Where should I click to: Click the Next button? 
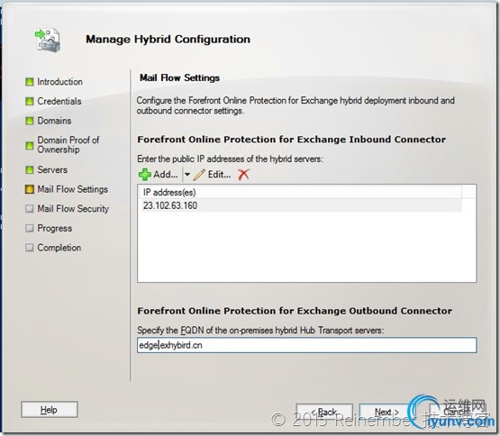click(x=386, y=413)
